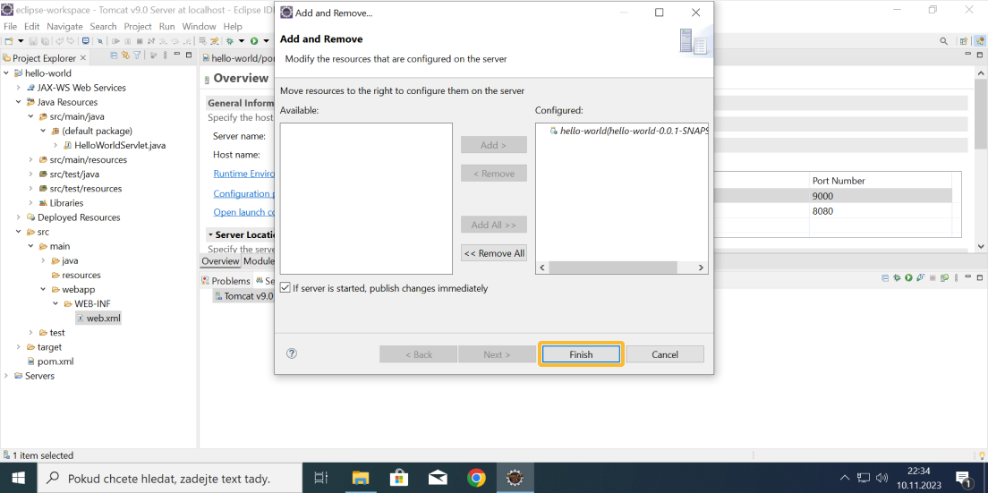Image resolution: width=988 pixels, height=493 pixels.
Task: Open the Project menu
Action: pos(138,27)
